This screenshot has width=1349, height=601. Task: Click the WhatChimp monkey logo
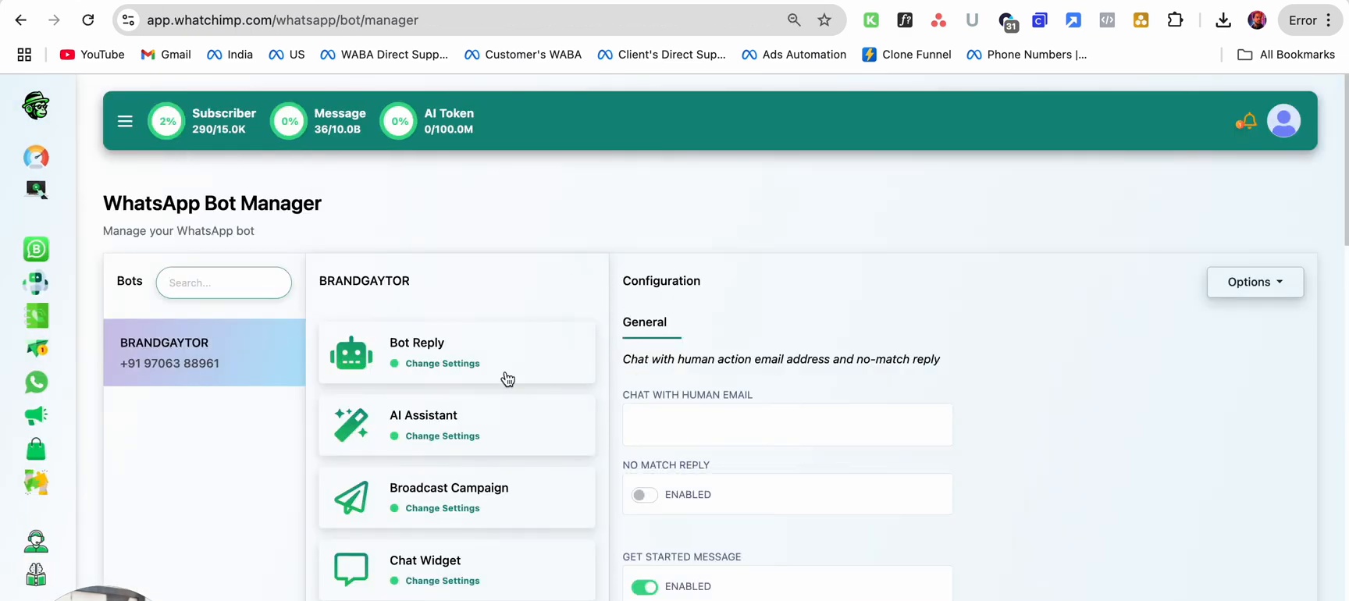[36, 105]
